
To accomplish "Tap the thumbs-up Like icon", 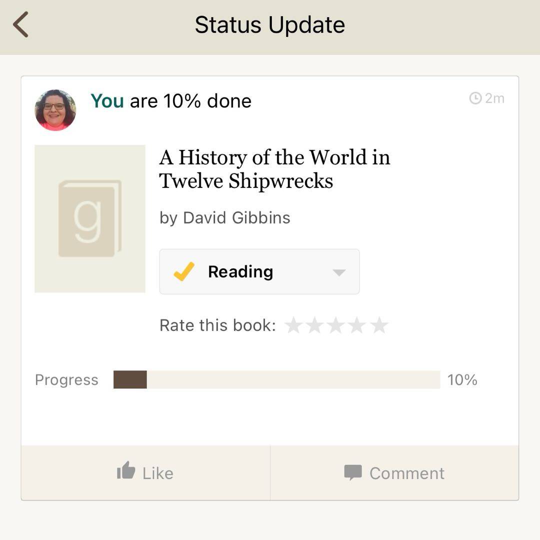I will tap(126, 471).
